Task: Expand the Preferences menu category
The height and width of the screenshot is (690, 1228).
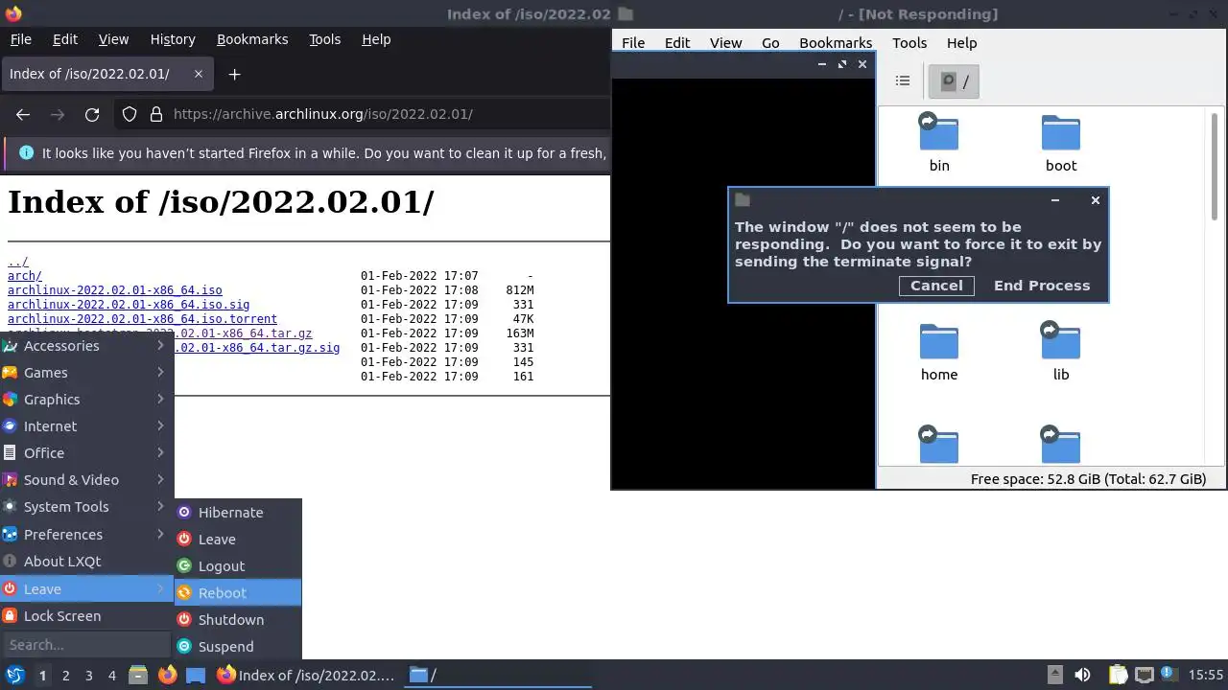Action: (x=86, y=535)
